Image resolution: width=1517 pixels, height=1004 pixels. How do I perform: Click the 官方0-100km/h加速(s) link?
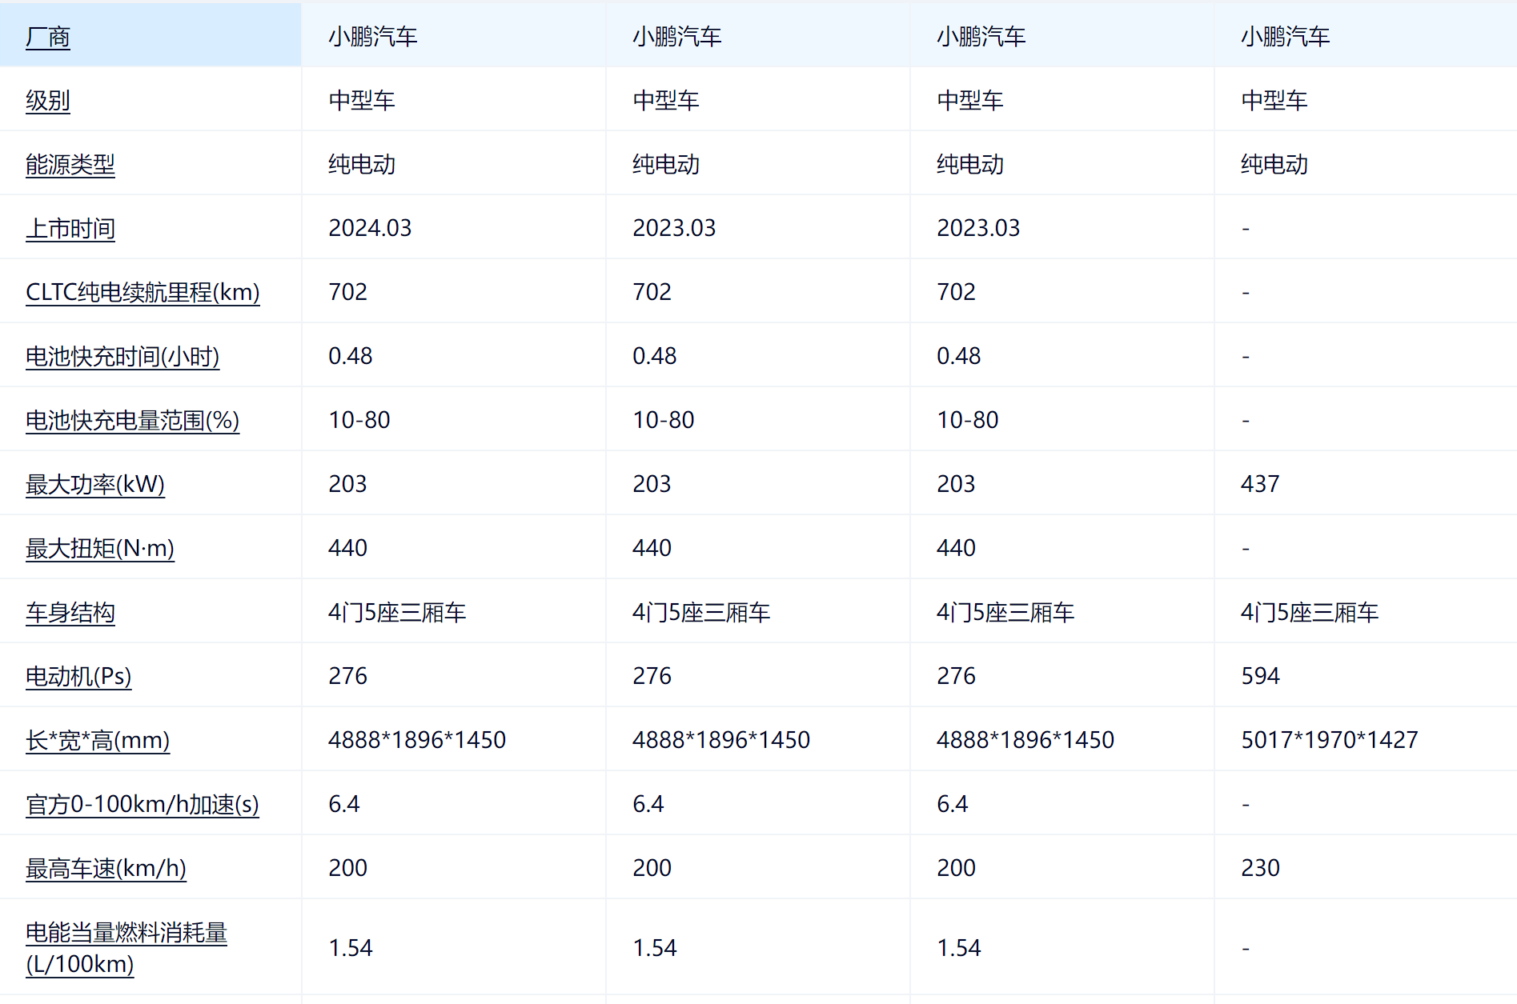[x=142, y=805]
